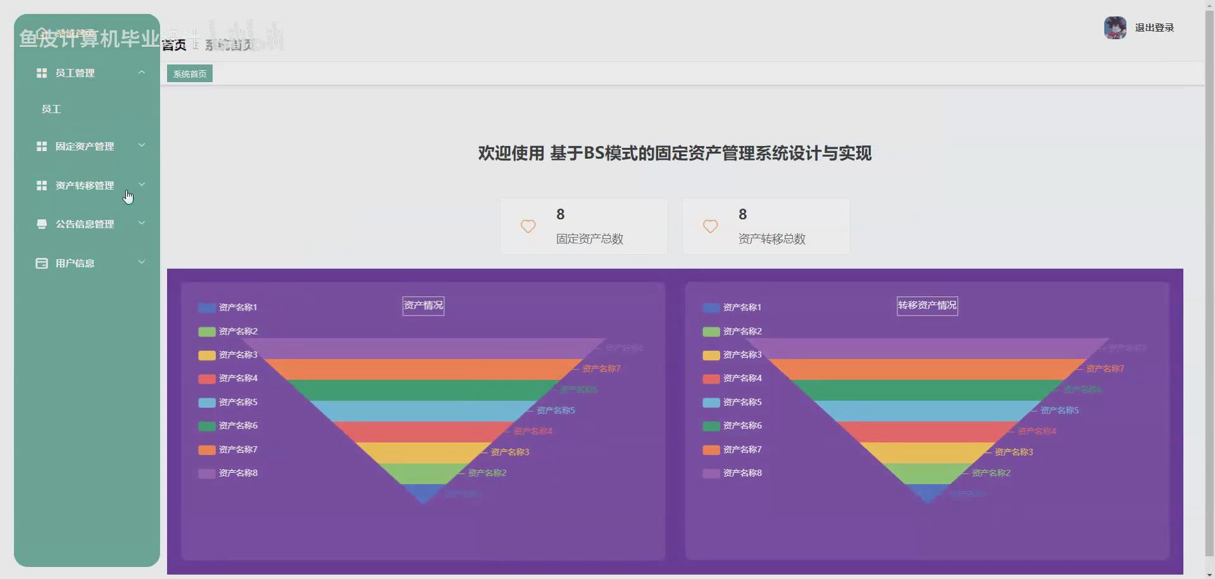Toggle 资产名称8 in 转移资产情况 legend
1215x579 pixels.
click(732, 473)
